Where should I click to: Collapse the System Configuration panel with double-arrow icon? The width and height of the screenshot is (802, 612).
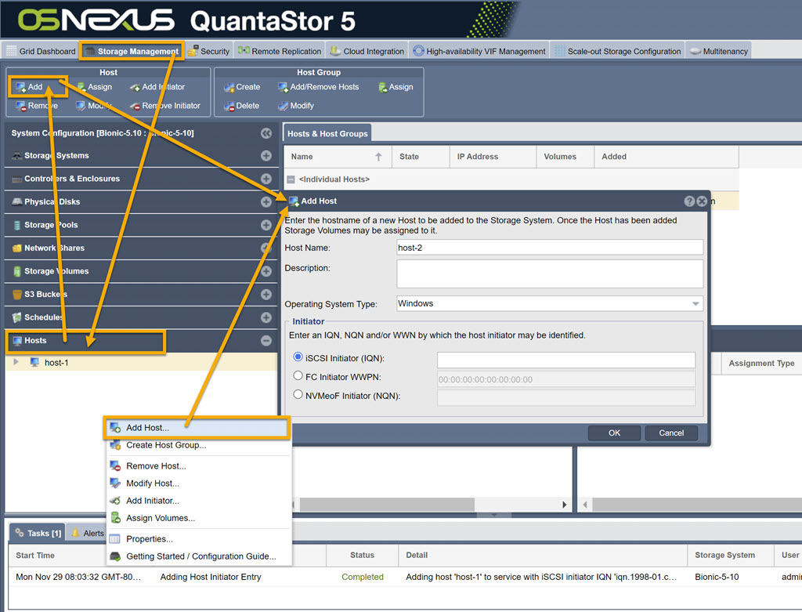pos(266,133)
